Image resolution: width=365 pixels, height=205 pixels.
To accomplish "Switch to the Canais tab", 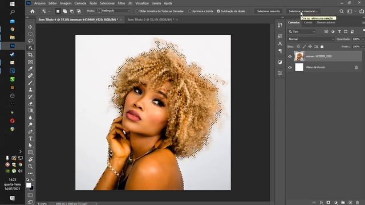I will pos(308,23).
